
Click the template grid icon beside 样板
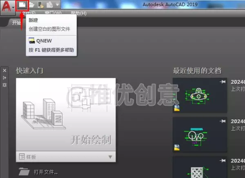pyautogui.click(x=22, y=156)
